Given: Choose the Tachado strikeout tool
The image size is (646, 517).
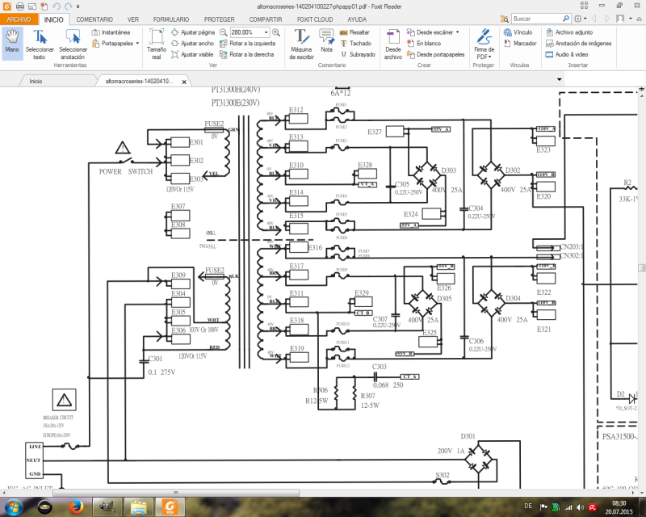Looking at the screenshot, I should click(x=355, y=44).
